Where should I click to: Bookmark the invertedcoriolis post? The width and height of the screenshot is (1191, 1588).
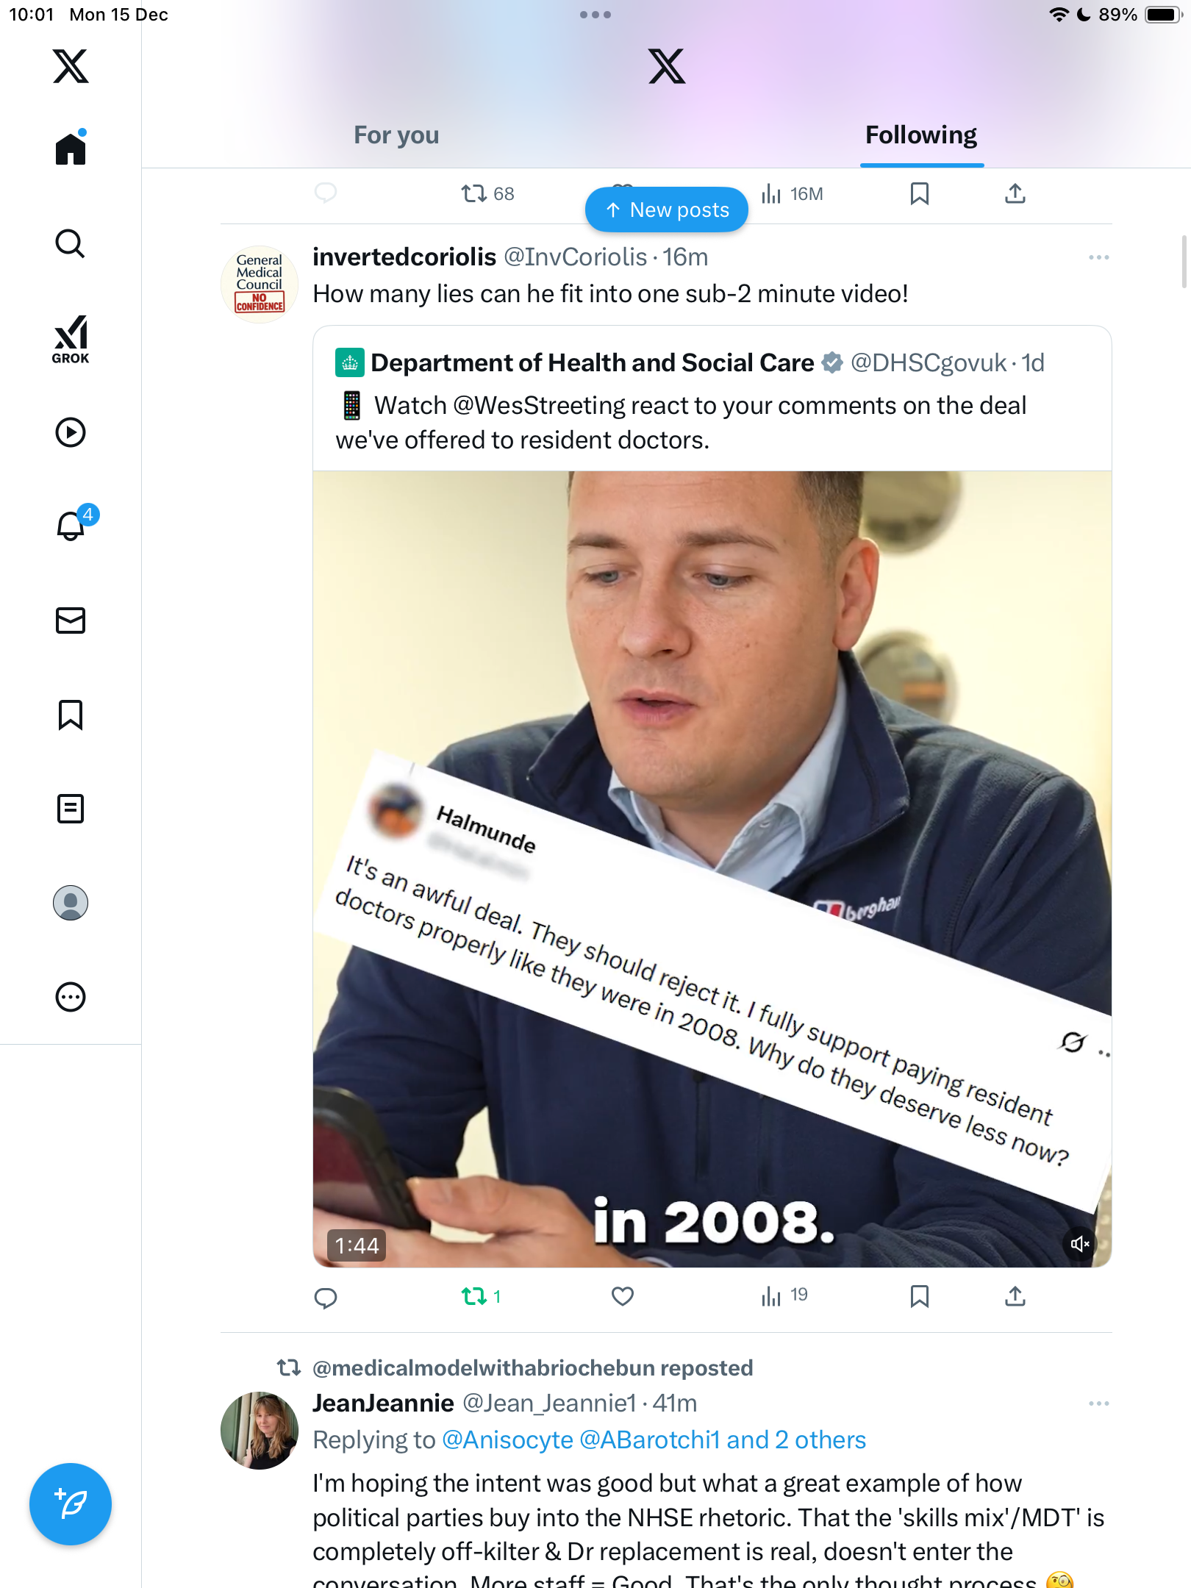click(920, 1297)
